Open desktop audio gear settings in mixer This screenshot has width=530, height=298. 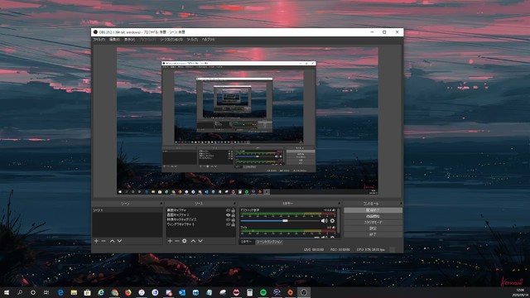point(332,221)
